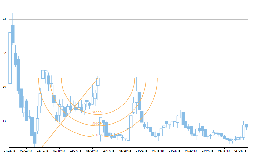Image resolution: width=253 pixels, height=157 pixels.
Task: Click the 22 price axis label
Action: [4, 53]
